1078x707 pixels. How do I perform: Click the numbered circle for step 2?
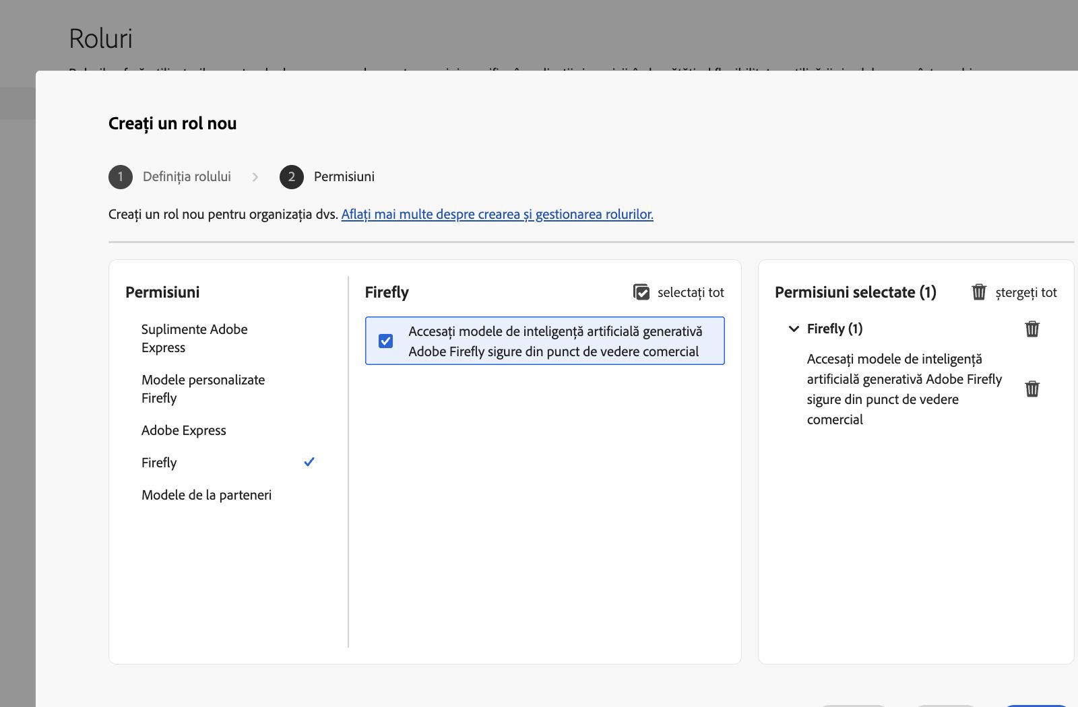(292, 177)
